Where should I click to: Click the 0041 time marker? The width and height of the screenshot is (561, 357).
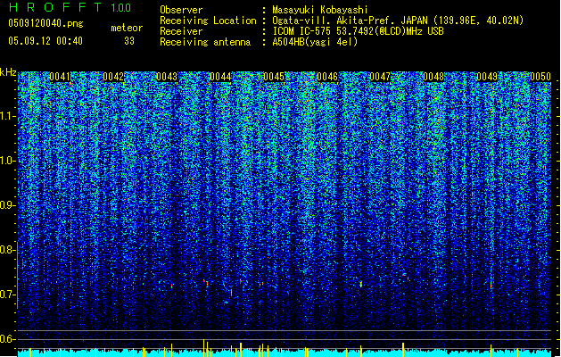[60, 77]
